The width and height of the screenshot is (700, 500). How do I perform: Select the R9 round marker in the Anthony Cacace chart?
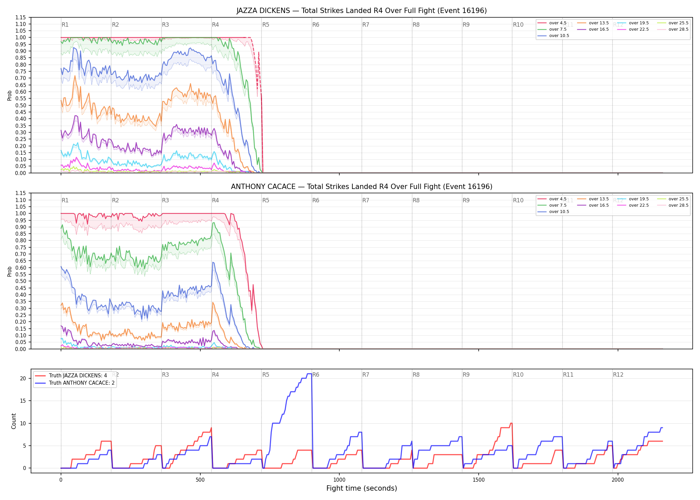[466, 200]
